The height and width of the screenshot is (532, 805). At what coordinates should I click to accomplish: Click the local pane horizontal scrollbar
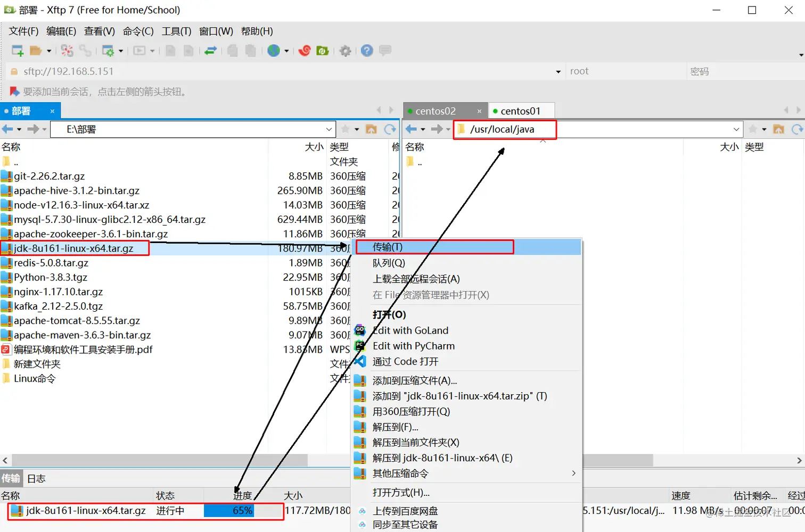coord(160,460)
